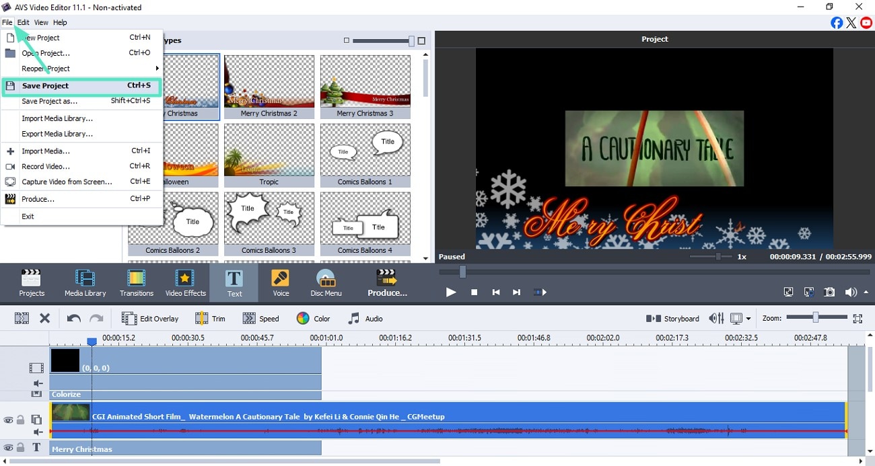Click the Edit Overlay button
The image size is (875, 466).
pos(149,319)
